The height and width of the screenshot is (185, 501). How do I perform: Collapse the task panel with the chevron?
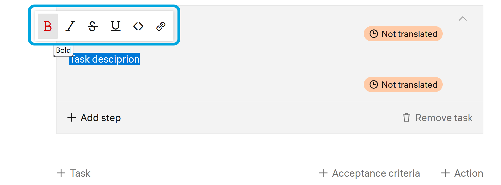click(x=463, y=19)
